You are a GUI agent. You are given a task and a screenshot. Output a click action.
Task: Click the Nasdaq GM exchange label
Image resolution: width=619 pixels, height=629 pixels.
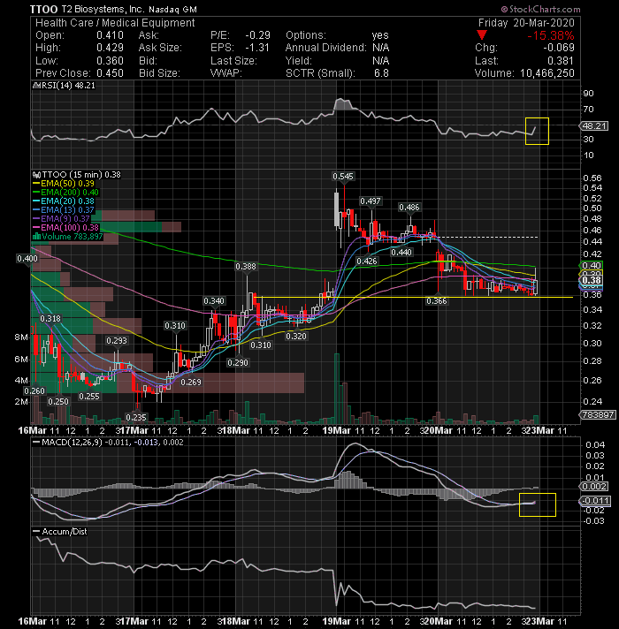pyautogui.click(x=172, y=9)
